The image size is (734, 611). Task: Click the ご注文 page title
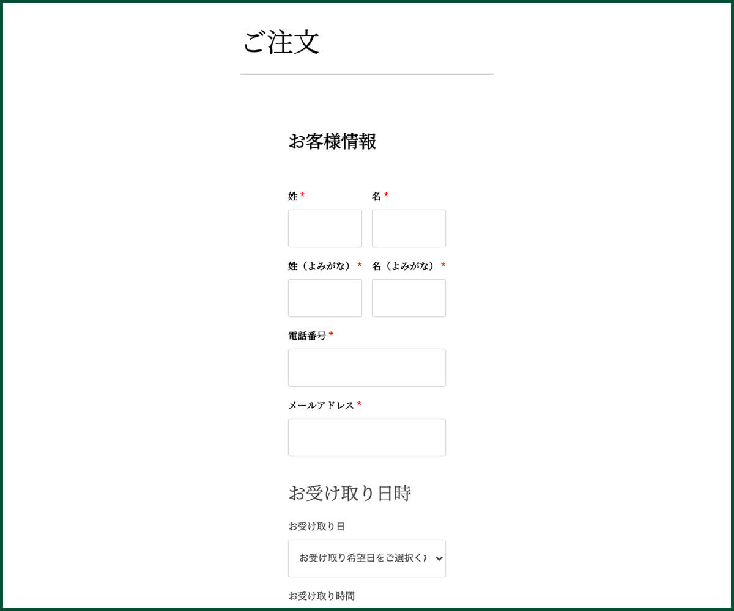[x=281, y=43]
